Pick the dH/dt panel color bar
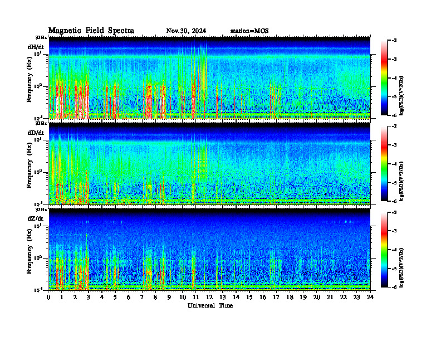Viewport: 441px width, 341px height. click(x=384, y=78)
